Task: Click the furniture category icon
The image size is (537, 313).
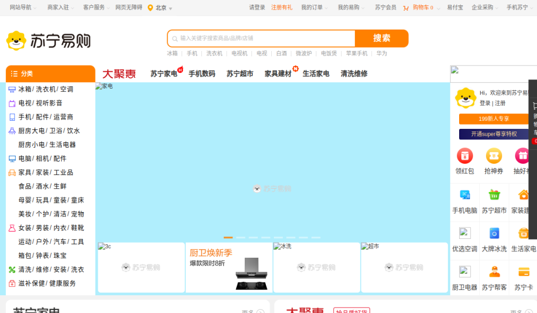Action: pyautogui.click(x=12, y=172)
